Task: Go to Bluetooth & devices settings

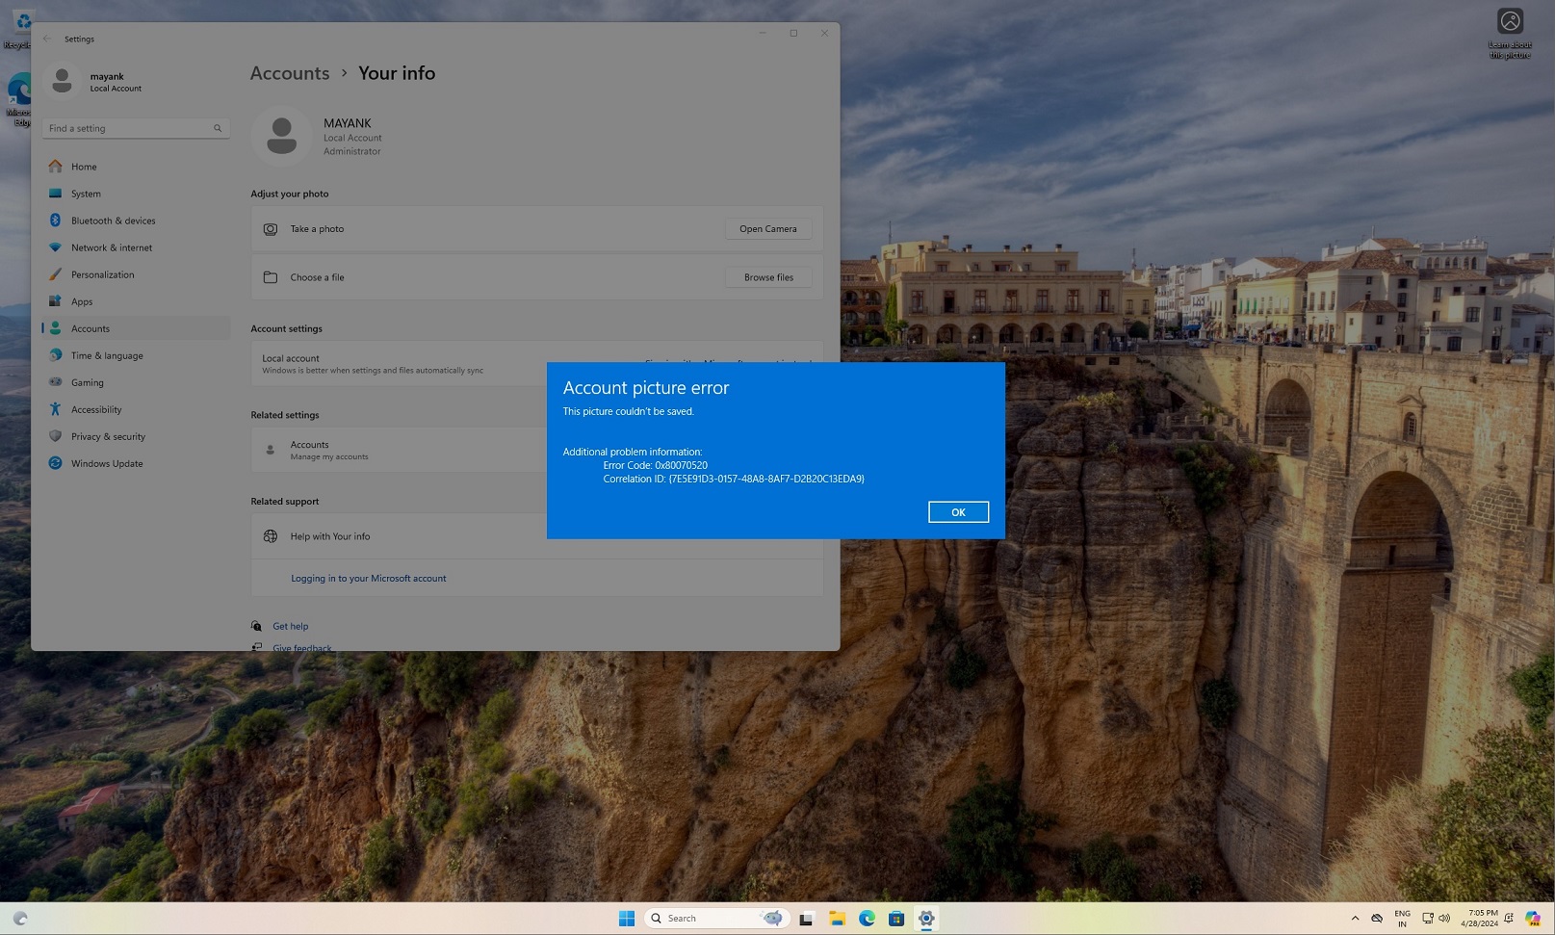Action: 136,221
